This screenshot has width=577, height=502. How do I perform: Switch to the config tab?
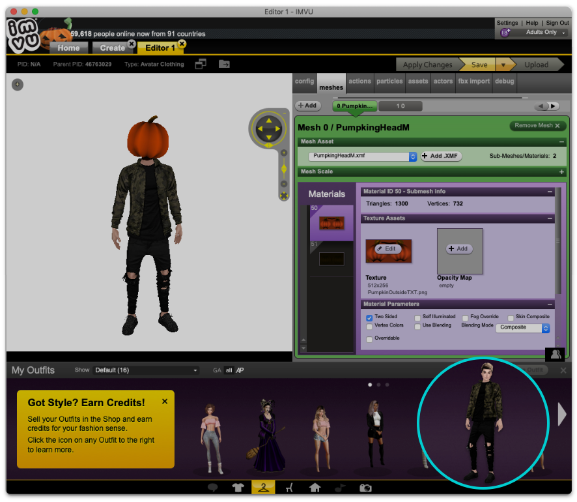304,81
